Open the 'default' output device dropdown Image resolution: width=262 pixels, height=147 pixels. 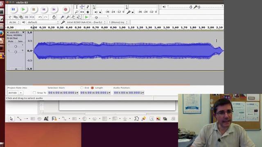(x=43, y=22)
